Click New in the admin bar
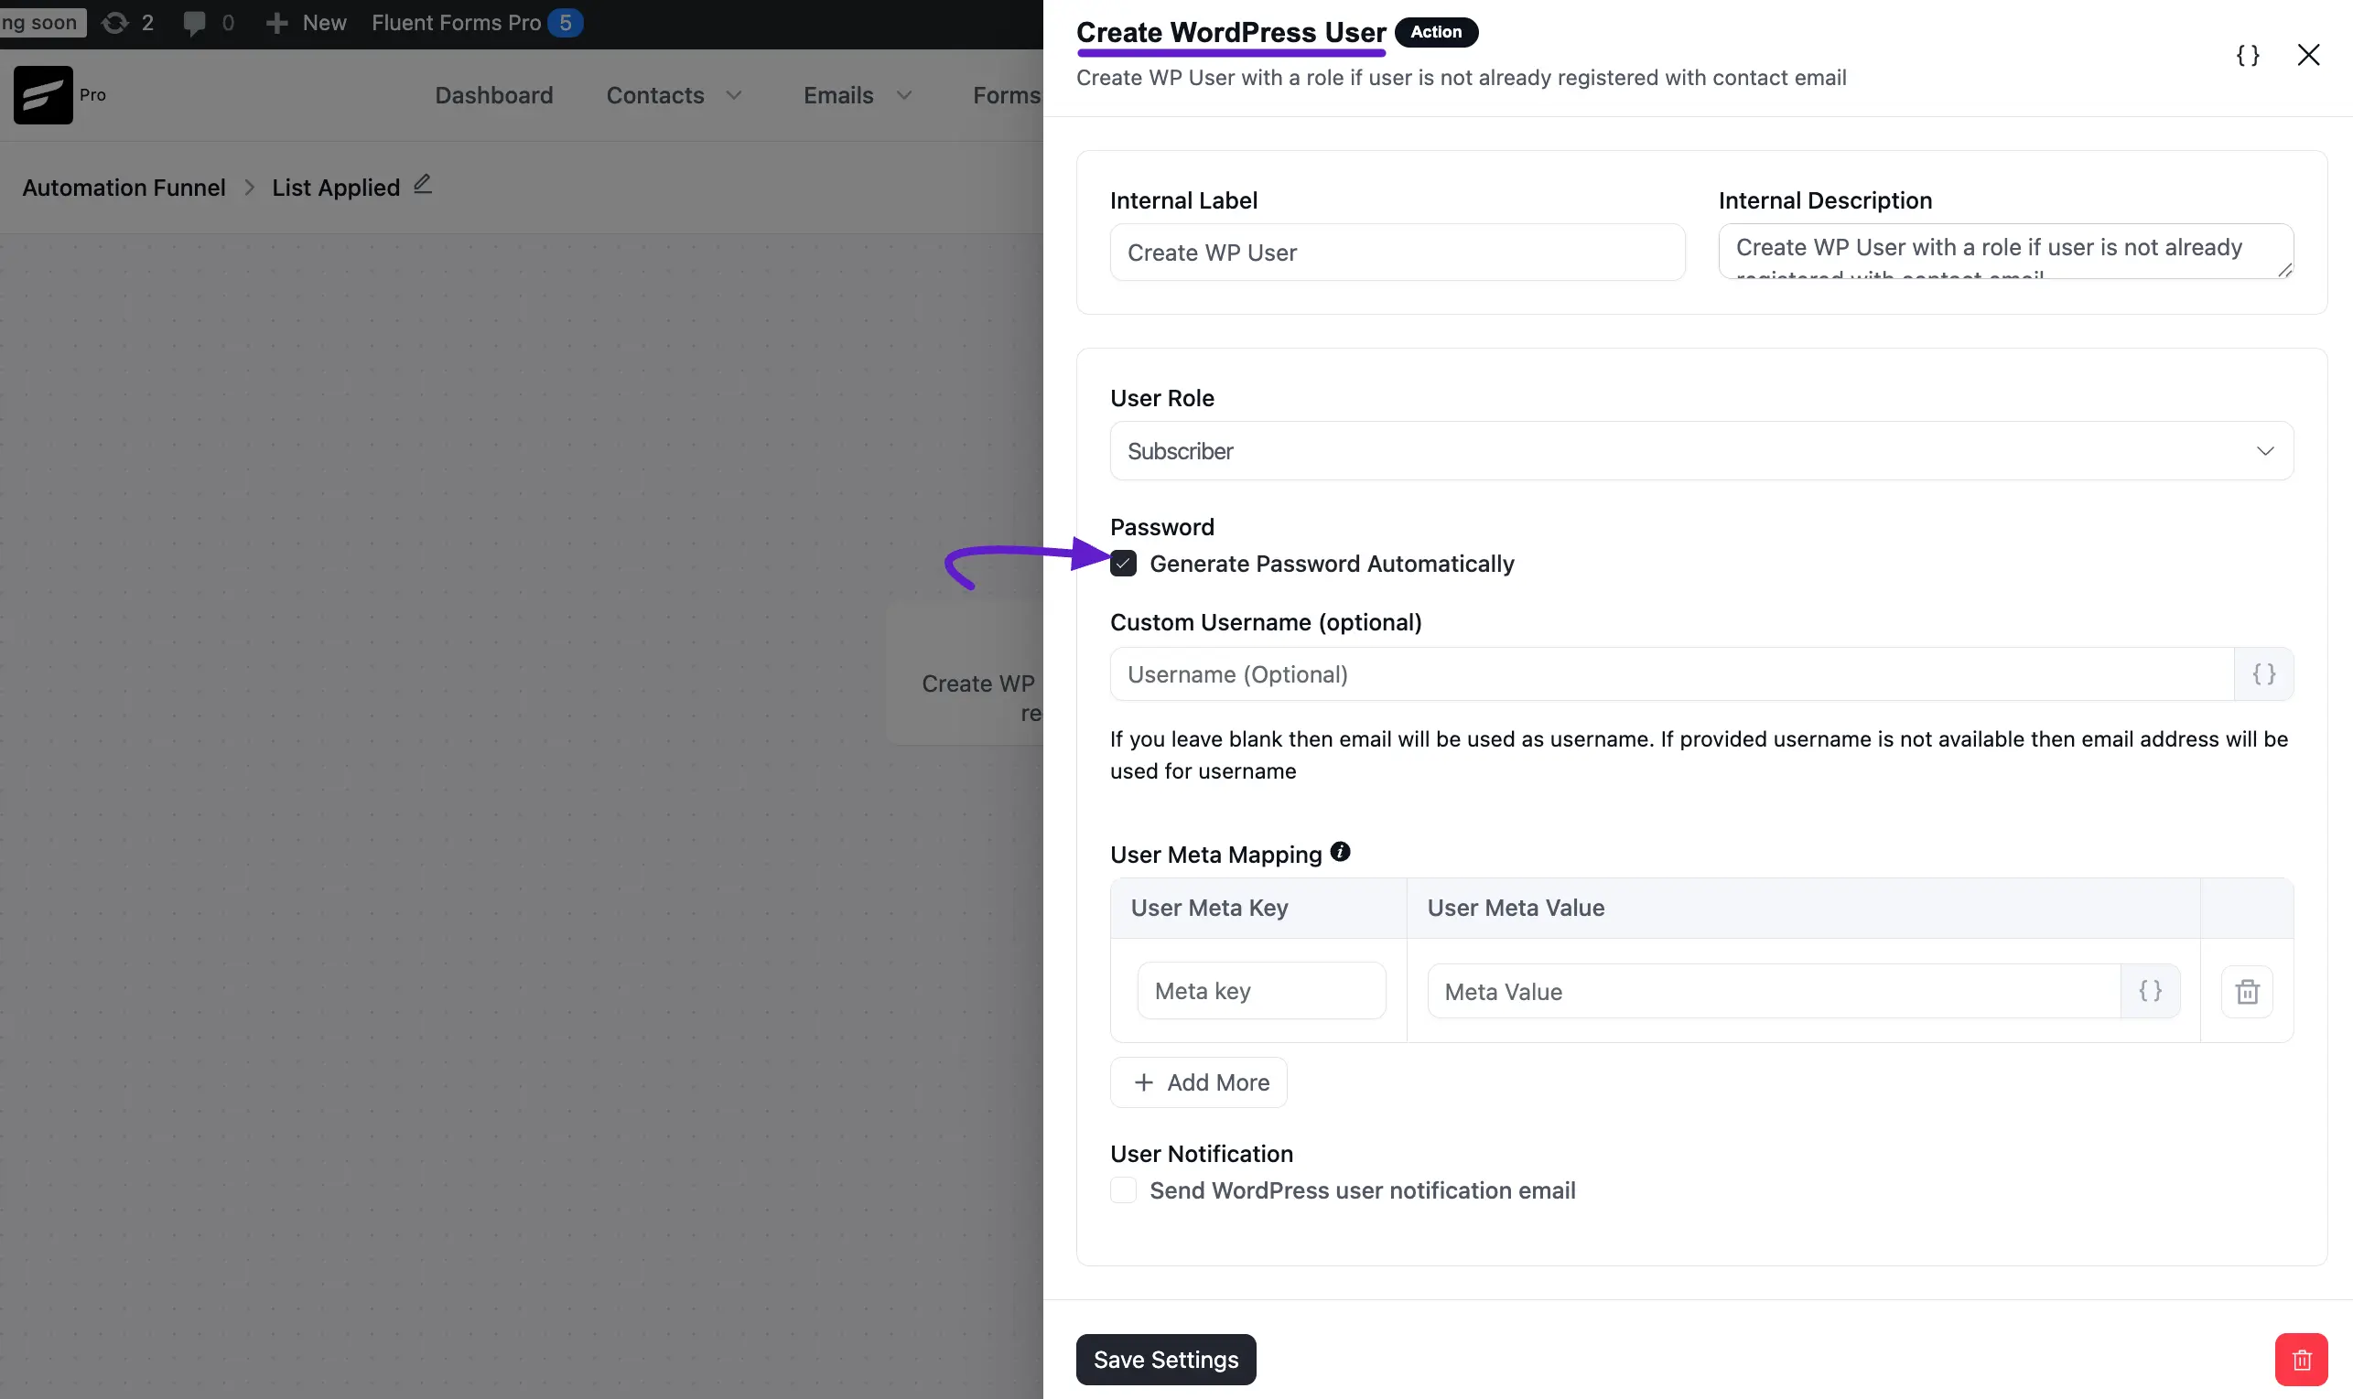The image size is (2353, 1399). [x=324, y=23]
